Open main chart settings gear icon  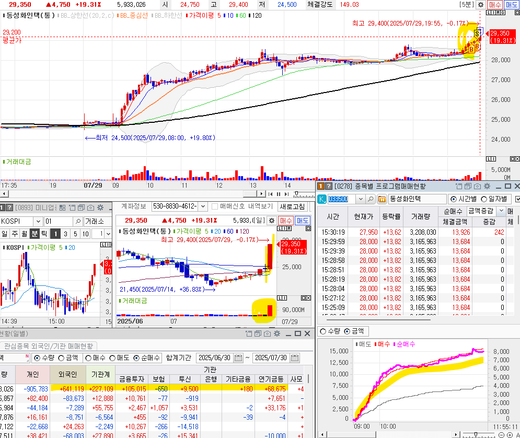(480, 5)
